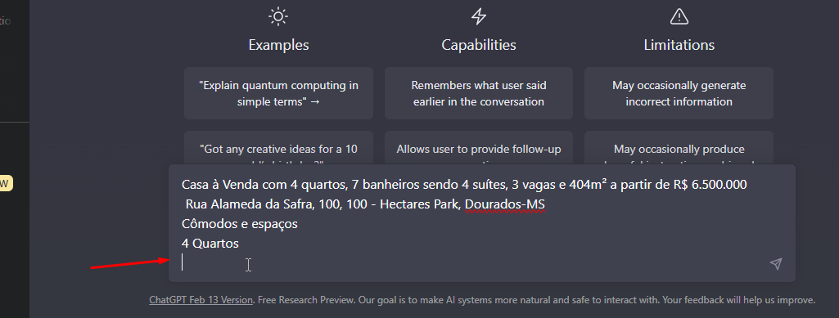Image resolution: width=839 pixels, height=318 pixels.
Task: Click the sun icon above Examples
Action: pos(278,16)
